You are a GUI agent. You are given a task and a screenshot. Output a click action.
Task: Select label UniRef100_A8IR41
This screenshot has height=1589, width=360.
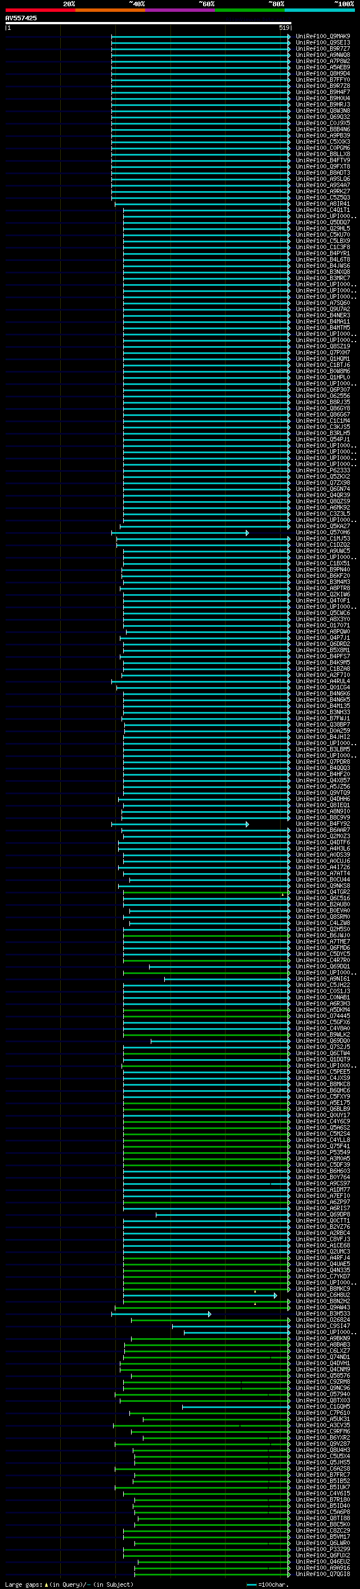click(x=322, y=203)
